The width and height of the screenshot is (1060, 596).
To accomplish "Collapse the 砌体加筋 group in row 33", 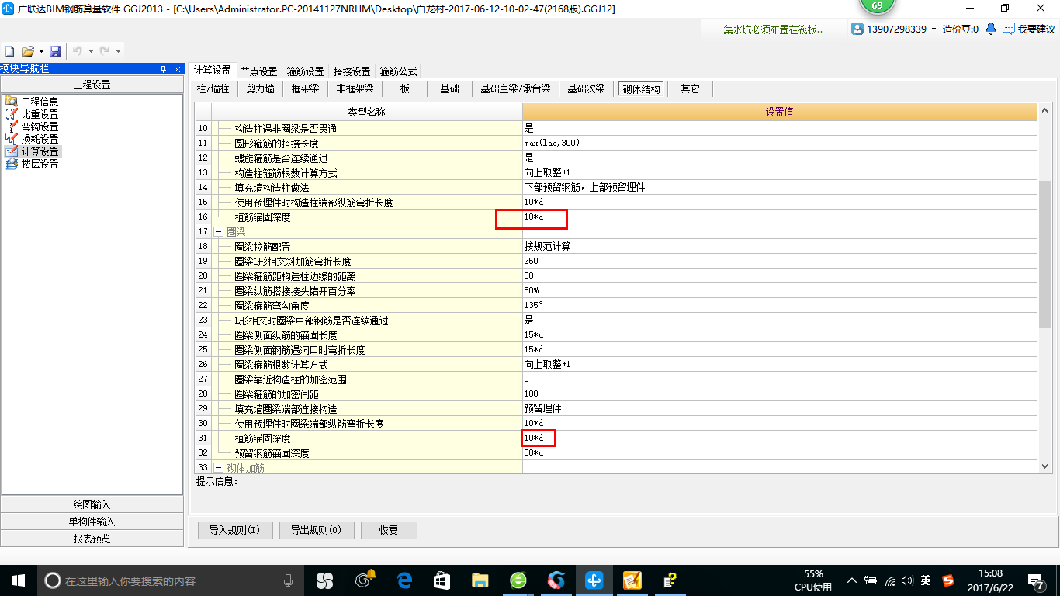I will click(x=218, y=468).
